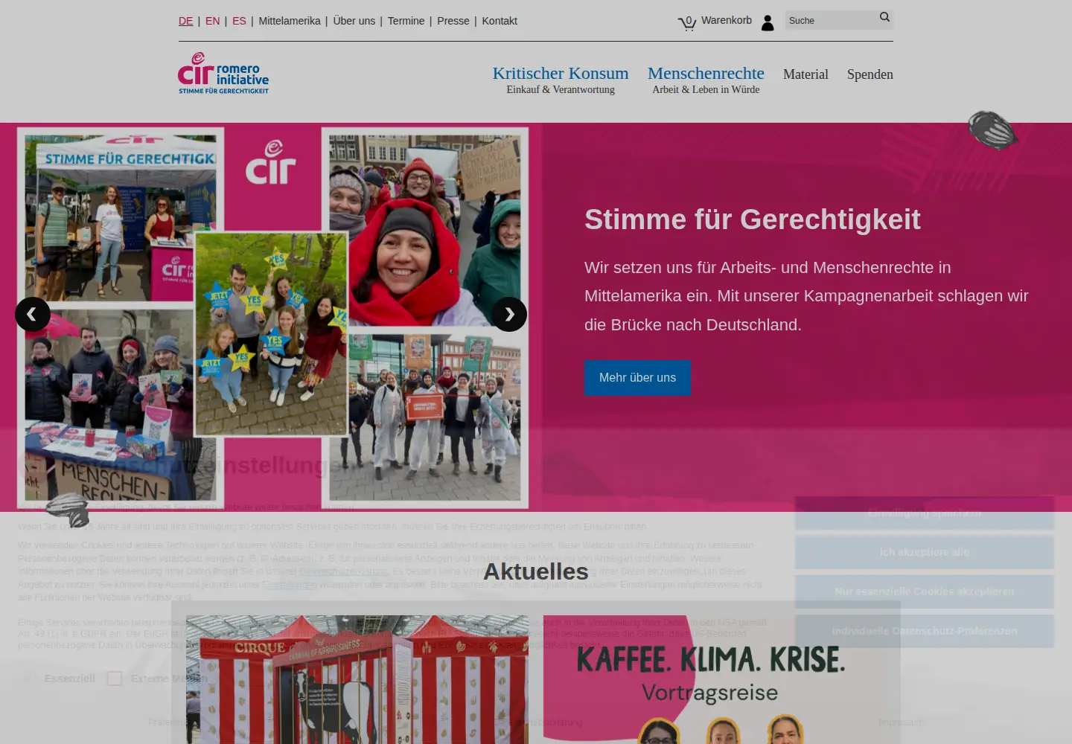Screen dimensions: 1072x744
Task: Open the Kontakt page
Action: 500,21
